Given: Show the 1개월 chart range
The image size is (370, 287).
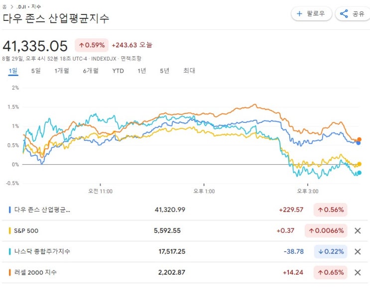Looking at the screenshot, I should click(62, 71).
